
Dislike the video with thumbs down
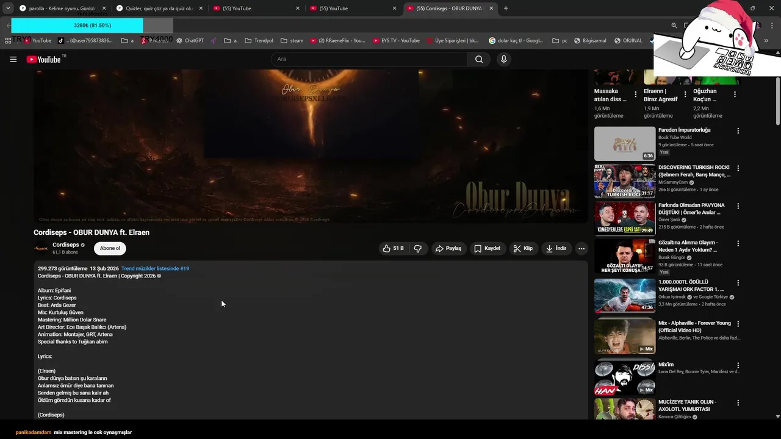click(418, 248)
